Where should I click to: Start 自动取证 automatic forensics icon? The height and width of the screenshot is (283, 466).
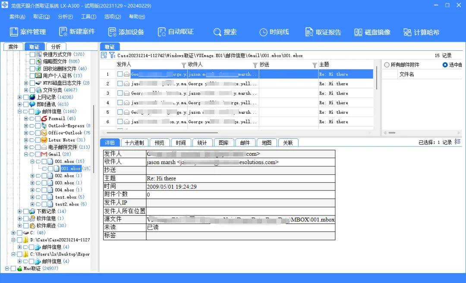pyautogui.click(x=161, y=32)
